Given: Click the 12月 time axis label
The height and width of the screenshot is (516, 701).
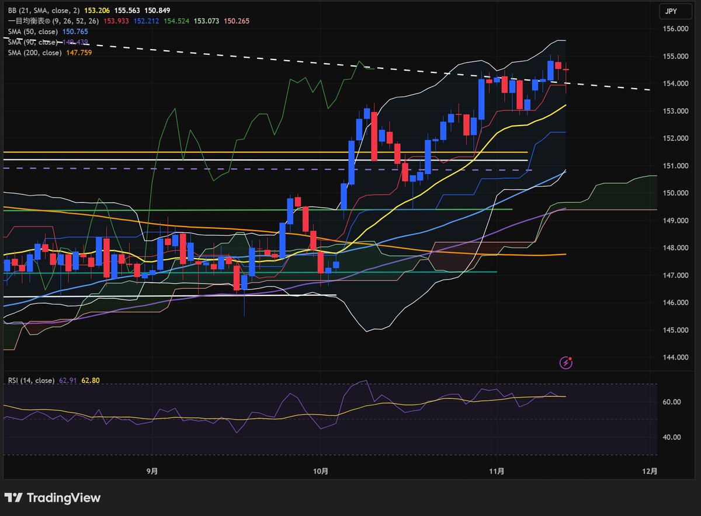Looking at the screenshot, I should pos(650,470).
